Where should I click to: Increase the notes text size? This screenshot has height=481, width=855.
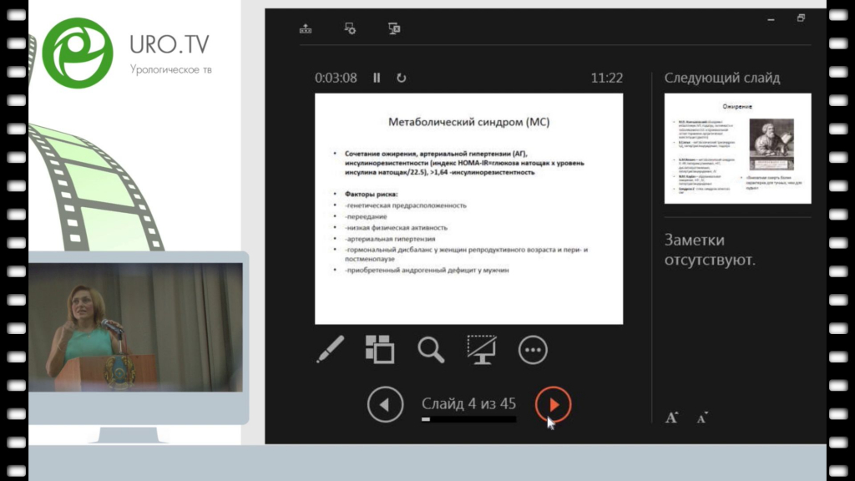[x=671, y=418]
